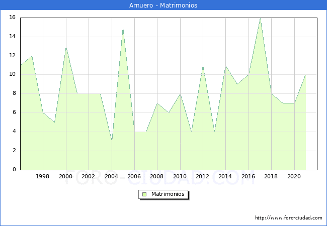Click y-axis label 16
This screenshot has height=226, width=327.
[13, 17]
